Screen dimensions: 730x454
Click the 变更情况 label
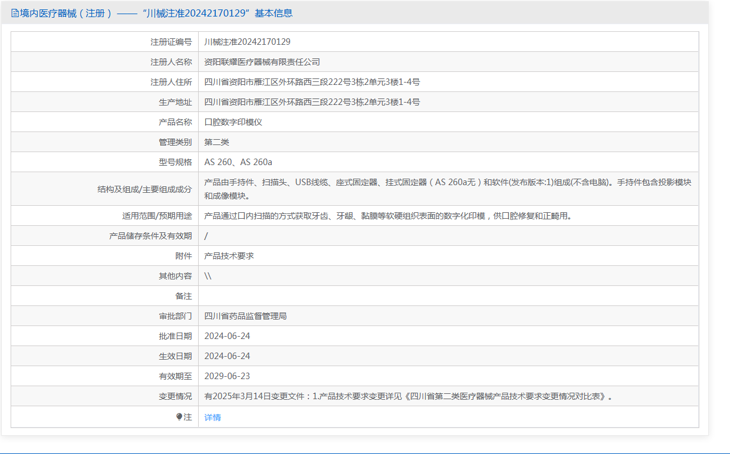[x=175, y=396]
